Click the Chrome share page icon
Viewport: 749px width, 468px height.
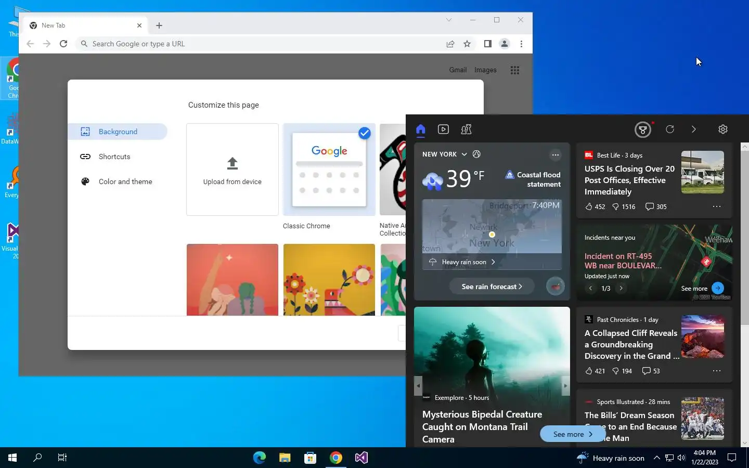click(450, 44)
